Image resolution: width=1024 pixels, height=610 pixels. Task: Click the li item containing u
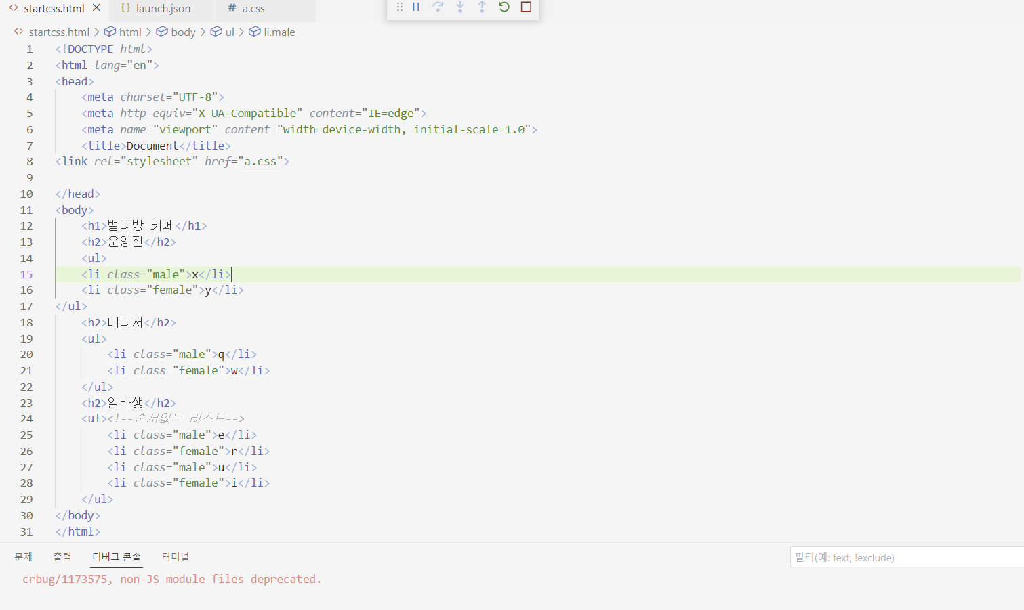[x=182, y=468]
